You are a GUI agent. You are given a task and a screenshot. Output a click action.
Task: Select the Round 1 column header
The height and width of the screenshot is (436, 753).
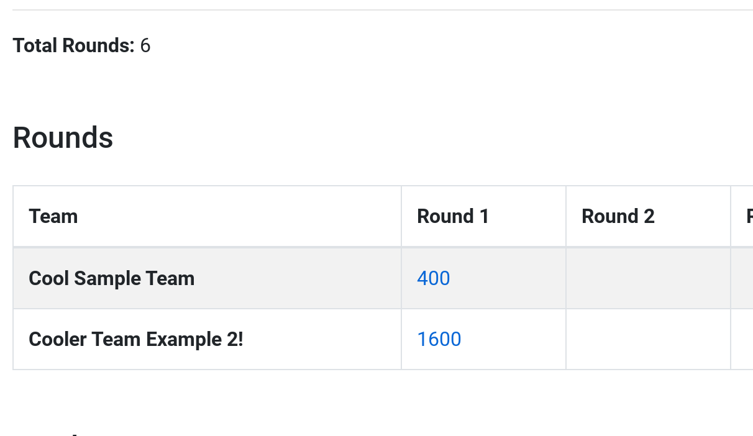pyautogui.click(x=453, y=216)
